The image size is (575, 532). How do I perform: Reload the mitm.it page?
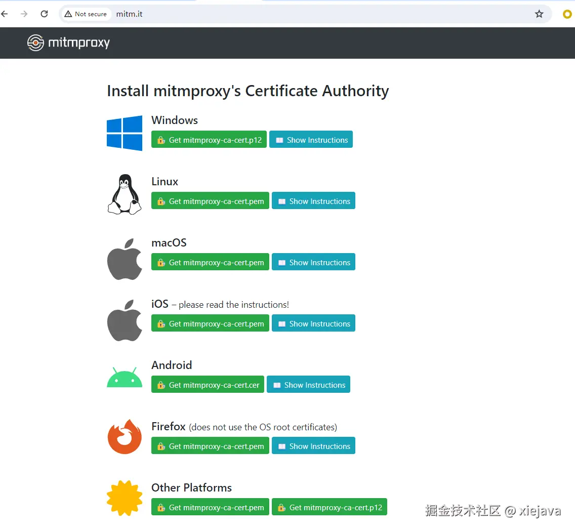tap(45, 14)
